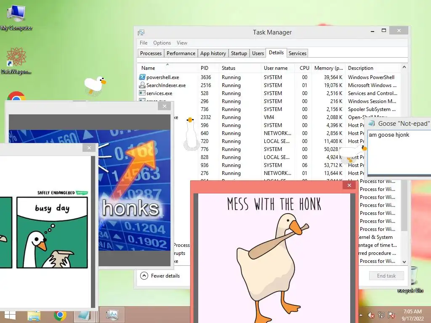Close the honks stock meme window
This screenshot has height=323, width=431.
pos(165,106)
